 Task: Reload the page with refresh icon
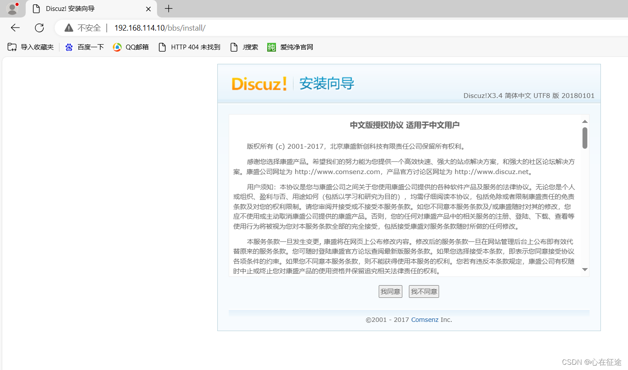click(x=39, y=28)
